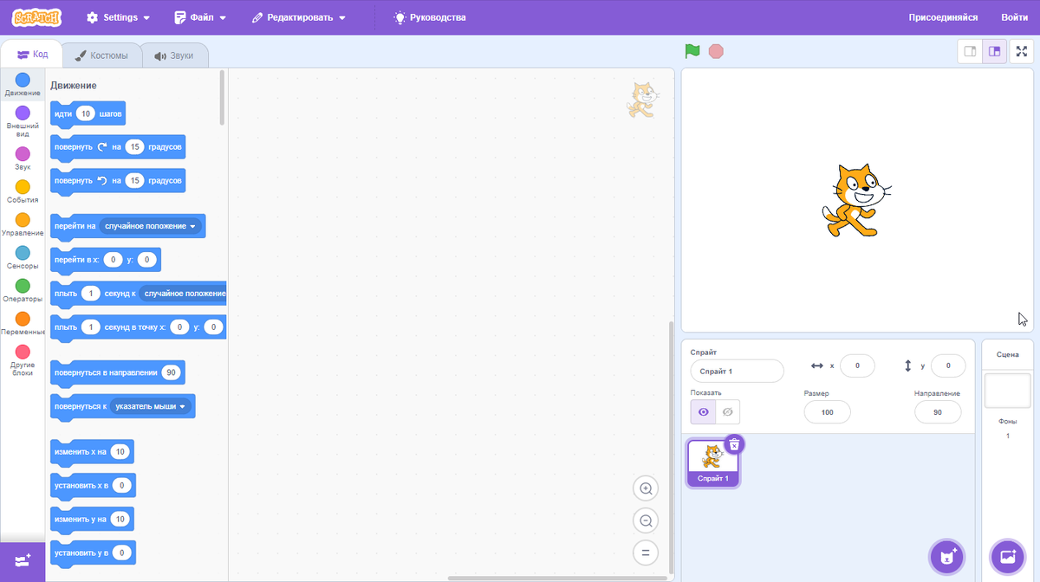Viewport: 1040px width, 582px height.
Task: Click the Направление value field
Action: click(x=938, y=412)
